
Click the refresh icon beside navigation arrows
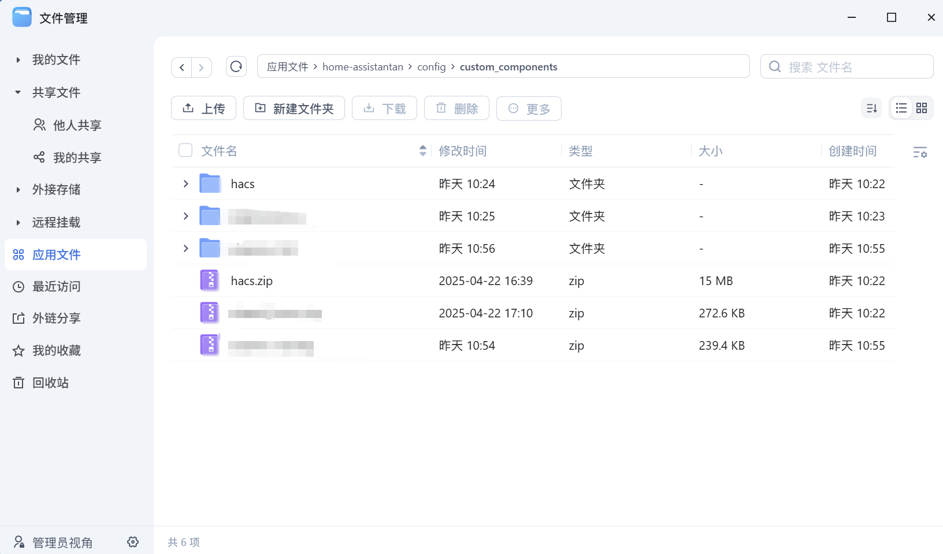(236, 67)
